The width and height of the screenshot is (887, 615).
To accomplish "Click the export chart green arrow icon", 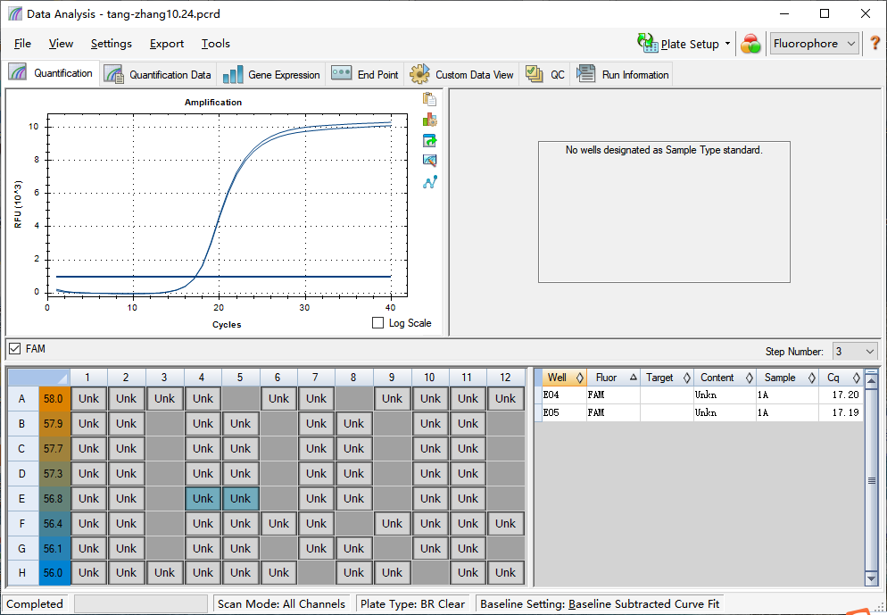I will tap(429, 140).
